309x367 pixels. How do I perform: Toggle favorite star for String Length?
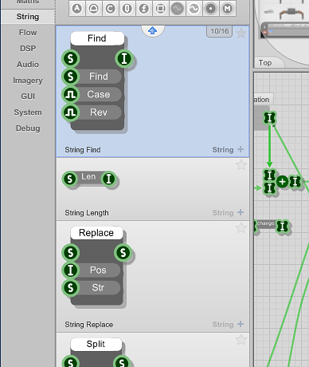[241, 165]
